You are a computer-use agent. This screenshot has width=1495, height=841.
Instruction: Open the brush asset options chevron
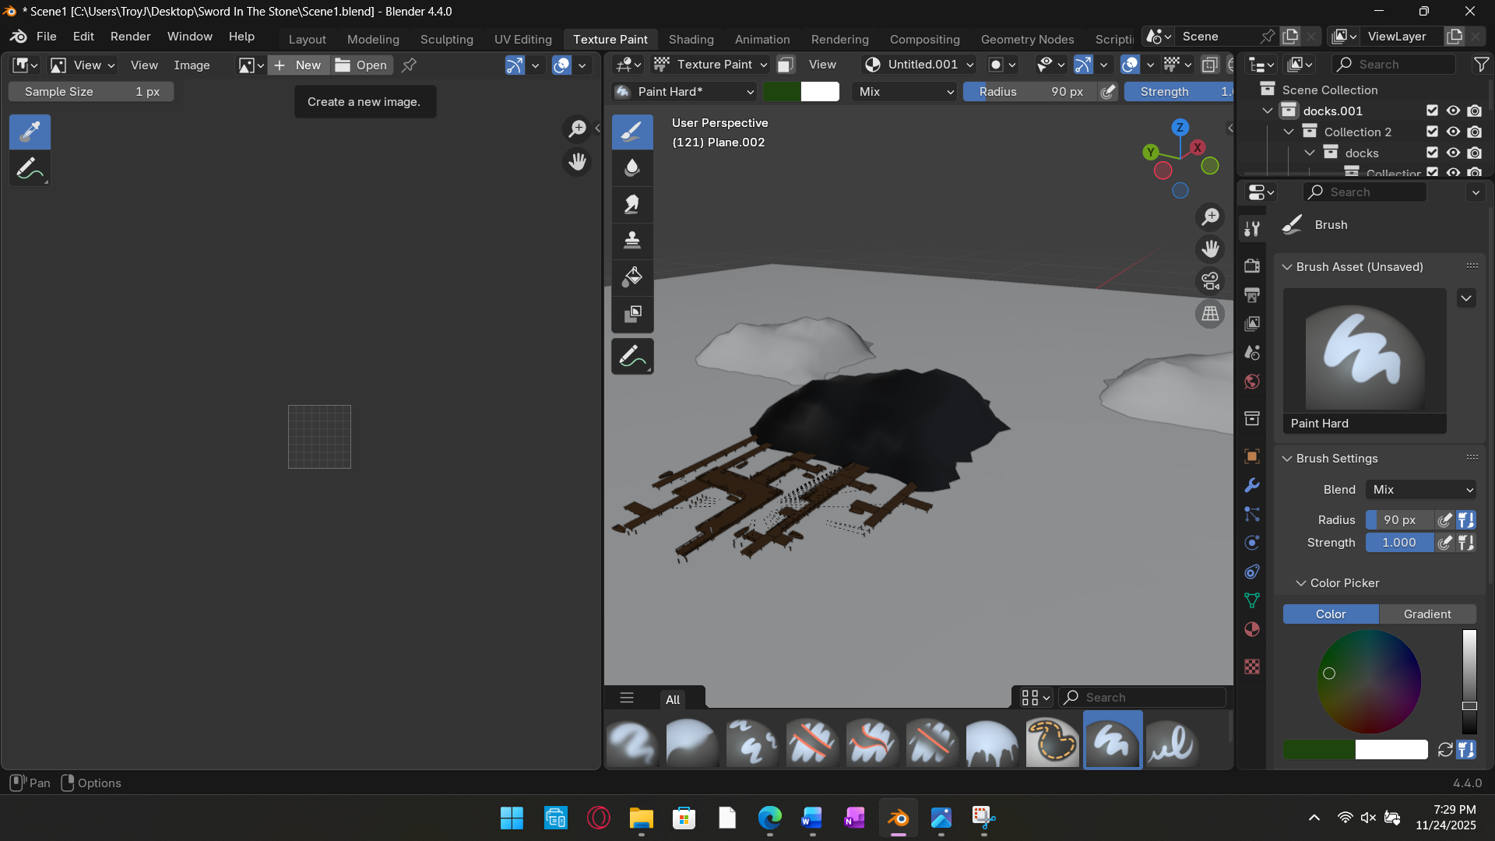1466,298
